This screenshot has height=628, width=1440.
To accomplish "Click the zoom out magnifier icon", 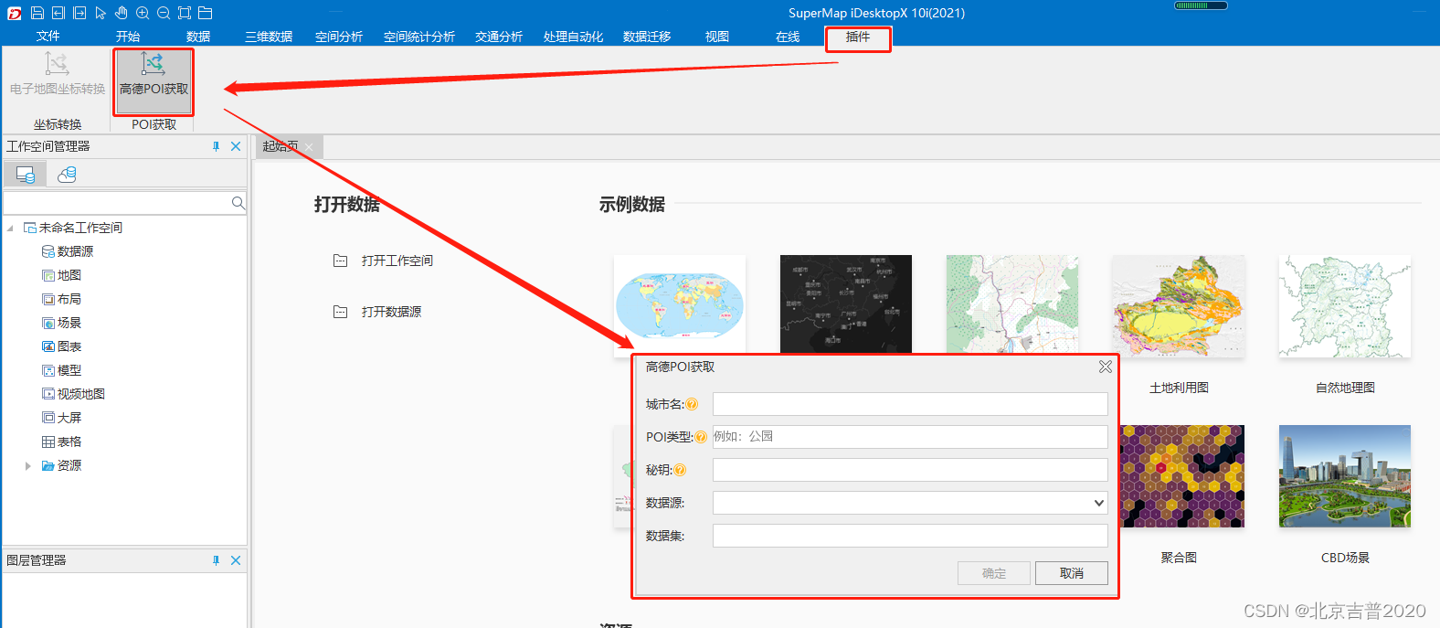I will (x=164, y=13).
